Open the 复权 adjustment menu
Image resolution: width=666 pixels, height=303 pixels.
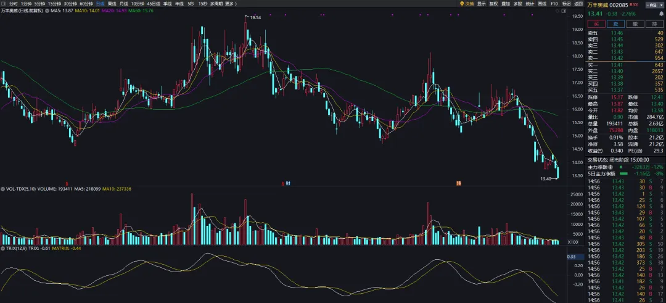(x=493, y=4)
